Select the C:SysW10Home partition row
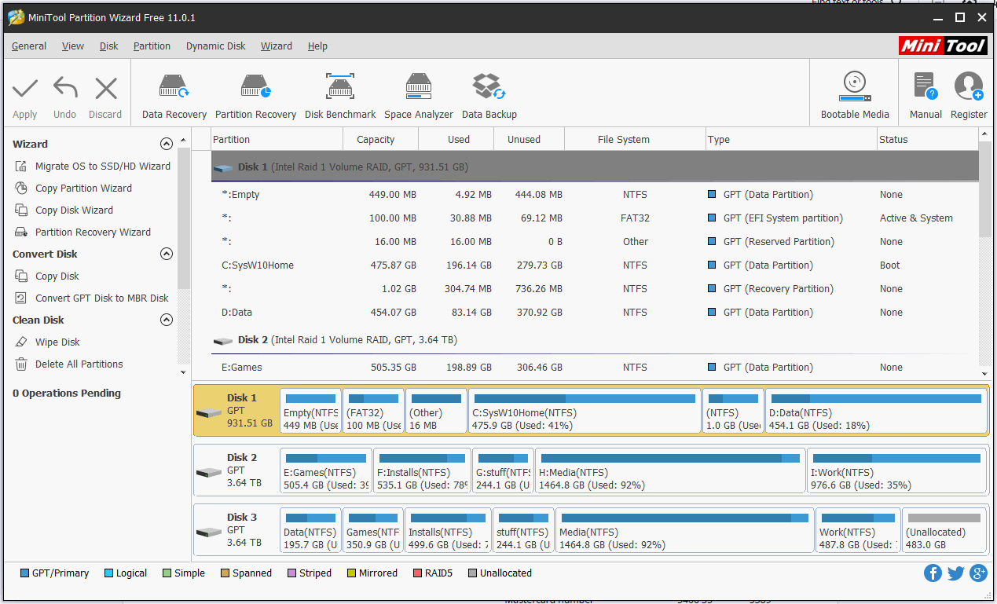This screenshot has width=997, height=604. click(x=258, y=265)
